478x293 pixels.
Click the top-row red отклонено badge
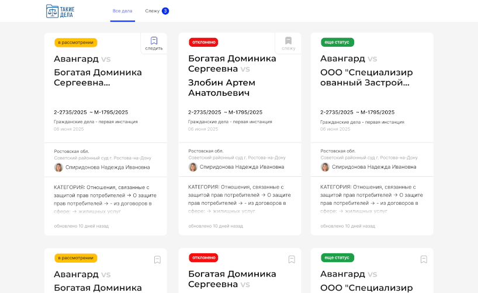[x=203, y=43]
